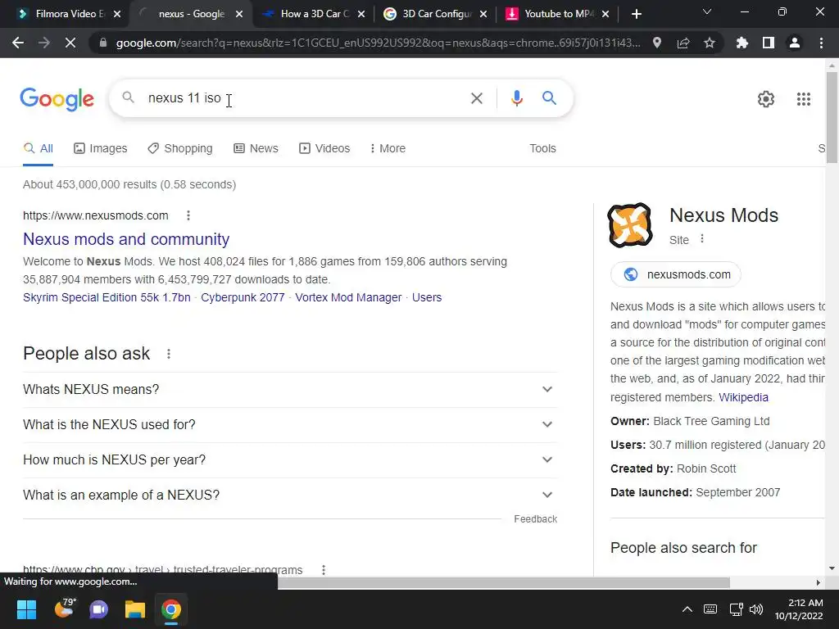Open the Google apps grid
This screenshot has width=839, height=629.
tap(803, 99)
